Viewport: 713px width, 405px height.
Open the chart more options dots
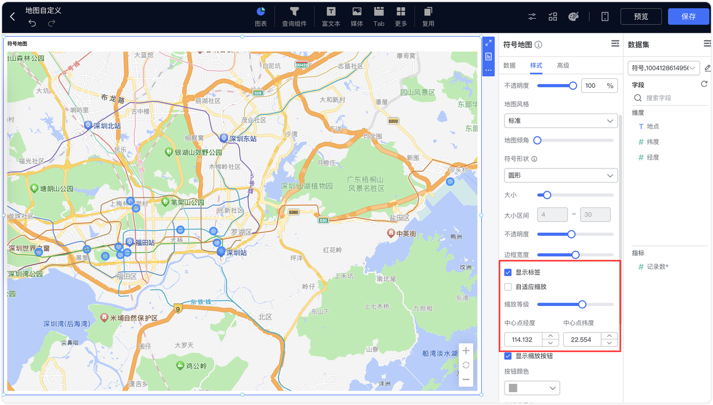(489, 70)
